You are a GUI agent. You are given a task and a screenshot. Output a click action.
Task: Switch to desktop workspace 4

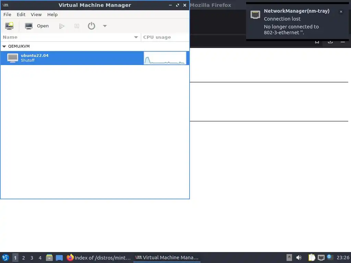(40, 258)
